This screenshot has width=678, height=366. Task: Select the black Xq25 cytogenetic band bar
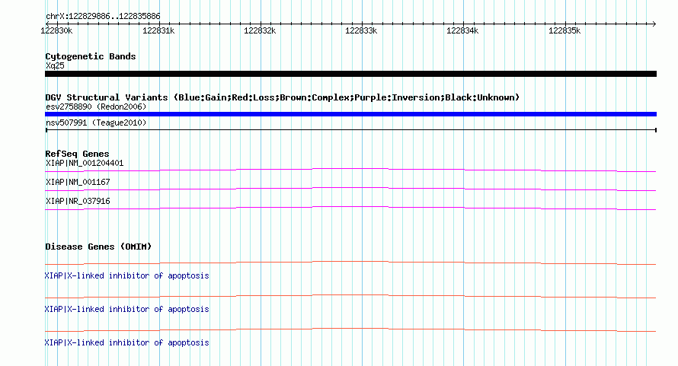point(350,74)
